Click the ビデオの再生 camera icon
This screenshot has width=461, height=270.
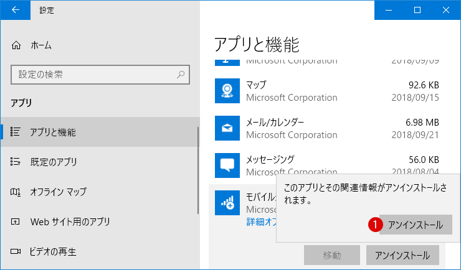16,251
